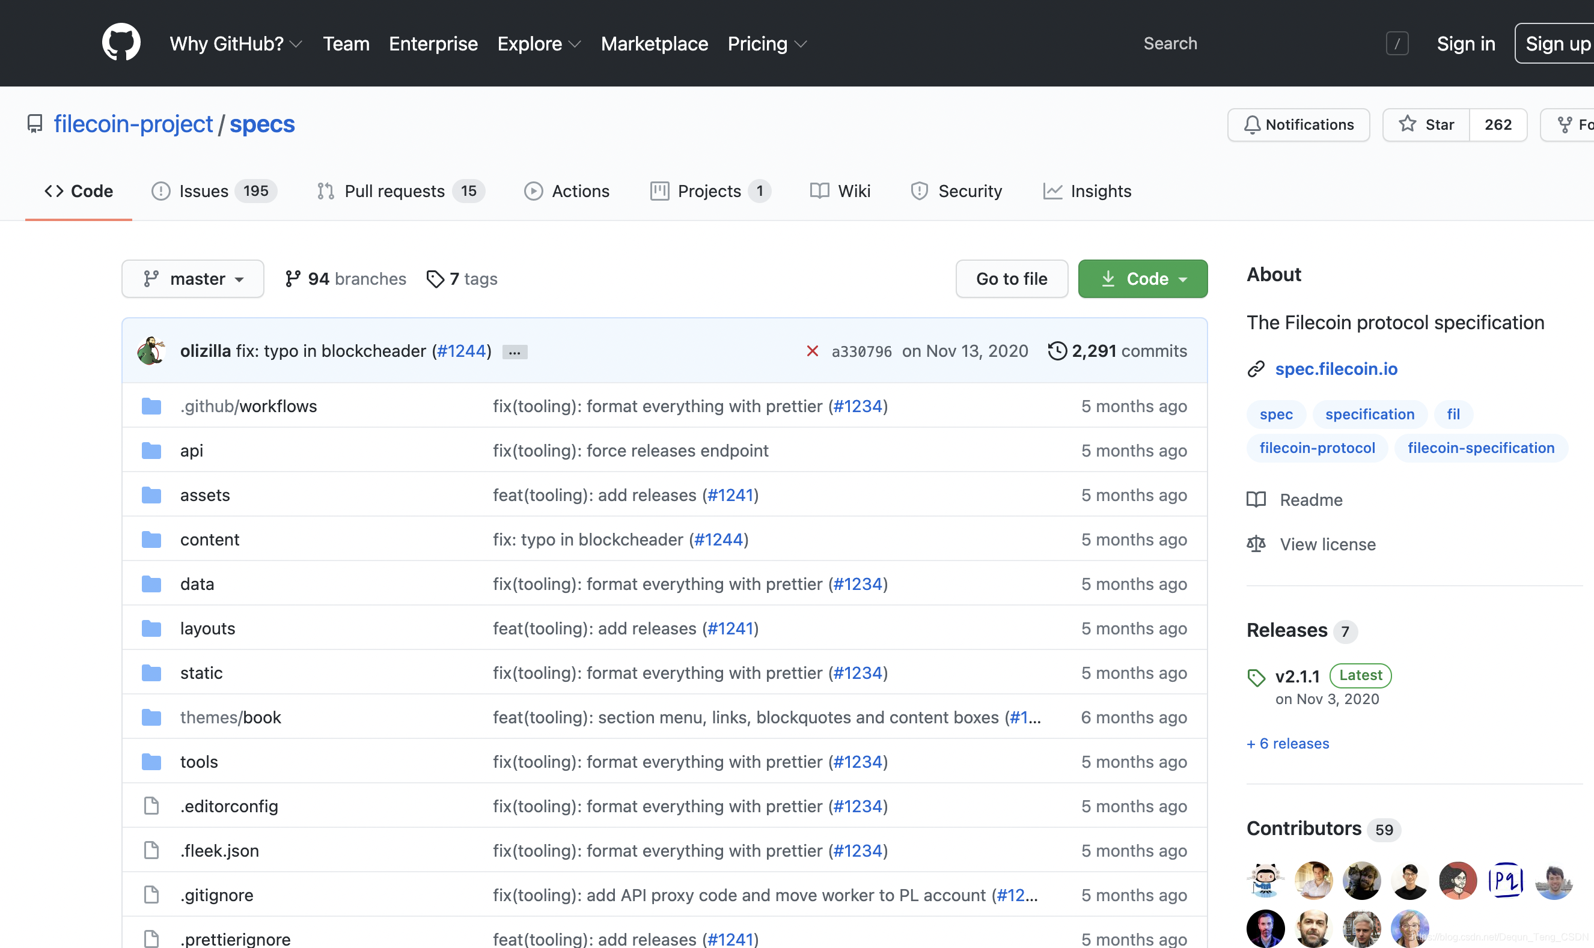
Task: Click Team in the top navigation
Action: tap(346, 43)
